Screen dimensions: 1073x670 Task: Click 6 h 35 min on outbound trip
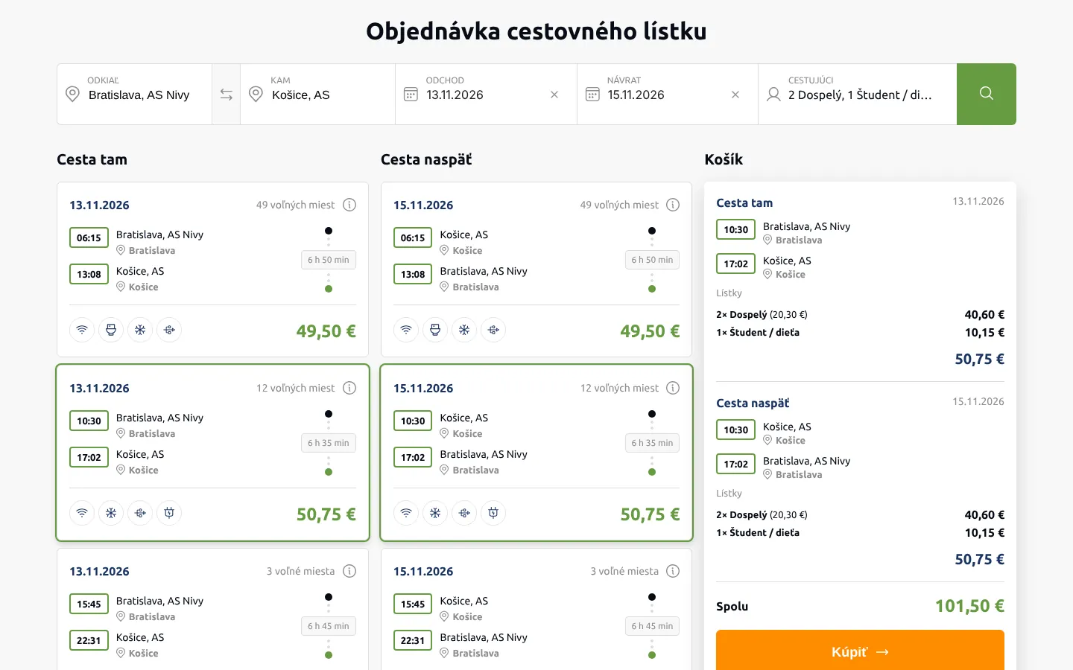(329, 443)
